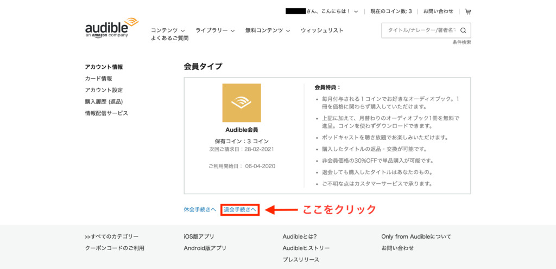Click the Audible logo in the header
The height and width of the screenshot is (269, 556).
112,28
